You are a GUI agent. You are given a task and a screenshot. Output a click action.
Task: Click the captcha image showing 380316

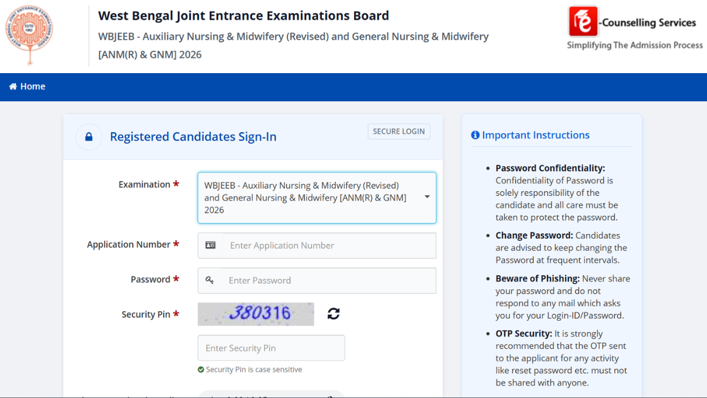point(256,314)
